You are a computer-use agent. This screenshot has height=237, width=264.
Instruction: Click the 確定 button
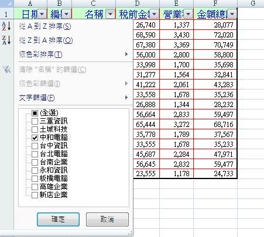tap(58, 219)
